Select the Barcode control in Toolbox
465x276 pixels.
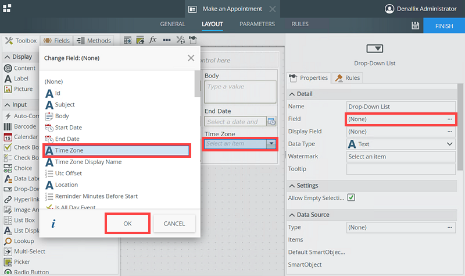click(20, 126)
